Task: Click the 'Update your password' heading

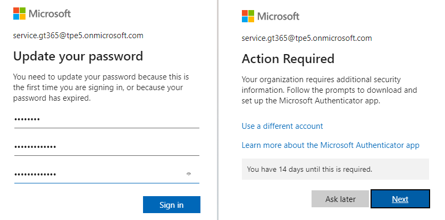Action: tap(78, 56)
